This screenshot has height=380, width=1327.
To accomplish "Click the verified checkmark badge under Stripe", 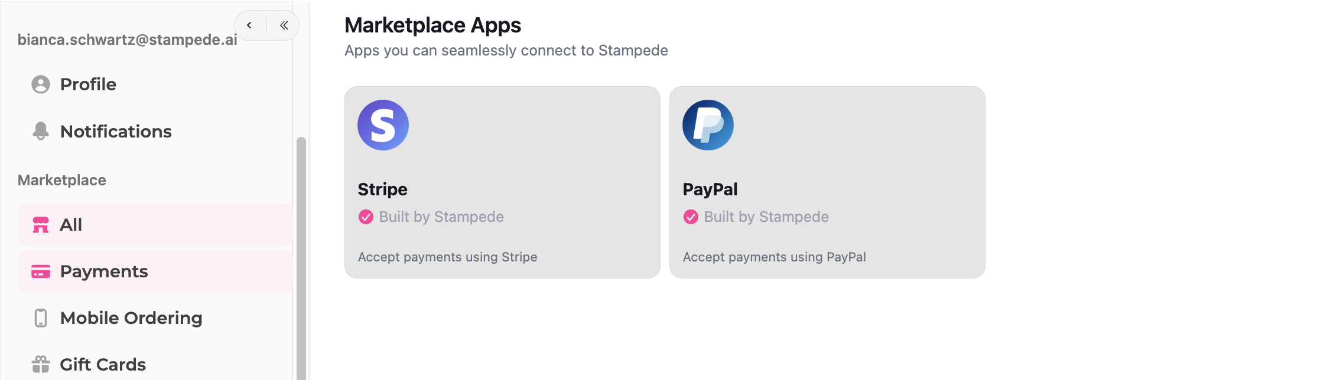I will pos(366,217).
